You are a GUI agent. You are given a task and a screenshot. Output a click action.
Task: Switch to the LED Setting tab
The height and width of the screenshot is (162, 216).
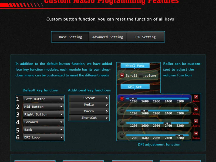coord(145,37)
